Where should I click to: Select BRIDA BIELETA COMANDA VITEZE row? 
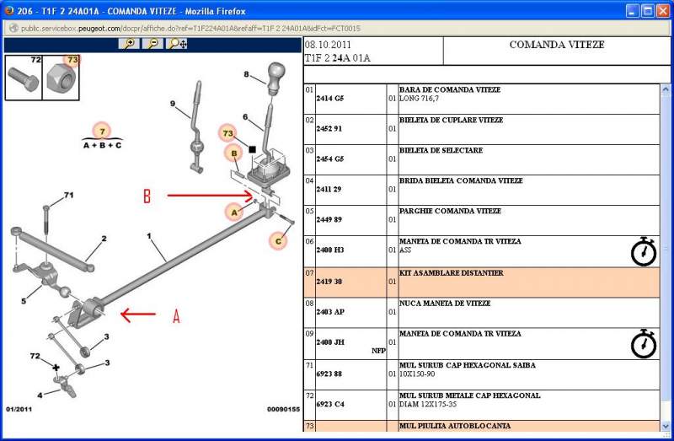click(x=481, y=191)
